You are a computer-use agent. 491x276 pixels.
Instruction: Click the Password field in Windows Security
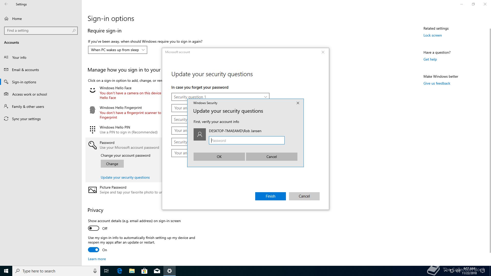click(247, 140)
